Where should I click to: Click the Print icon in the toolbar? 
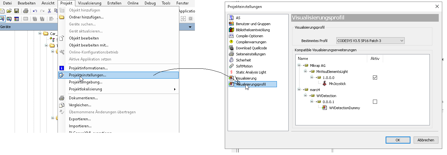[x=25, y=11]
